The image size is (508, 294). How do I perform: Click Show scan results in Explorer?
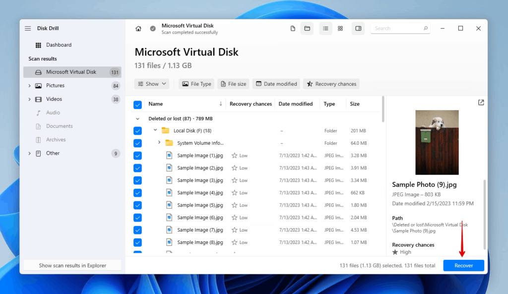coord(71,265)
